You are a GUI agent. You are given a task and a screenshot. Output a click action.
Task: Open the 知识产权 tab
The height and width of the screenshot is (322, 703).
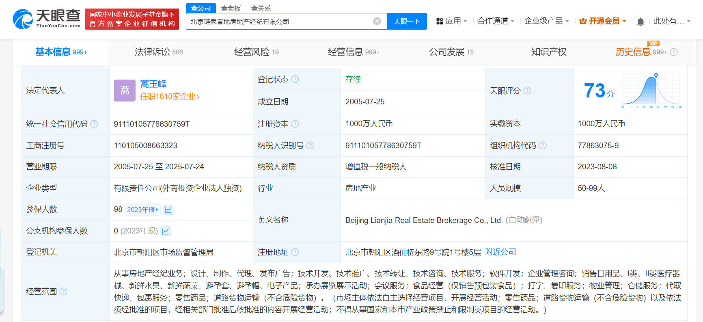click(549, 52)
